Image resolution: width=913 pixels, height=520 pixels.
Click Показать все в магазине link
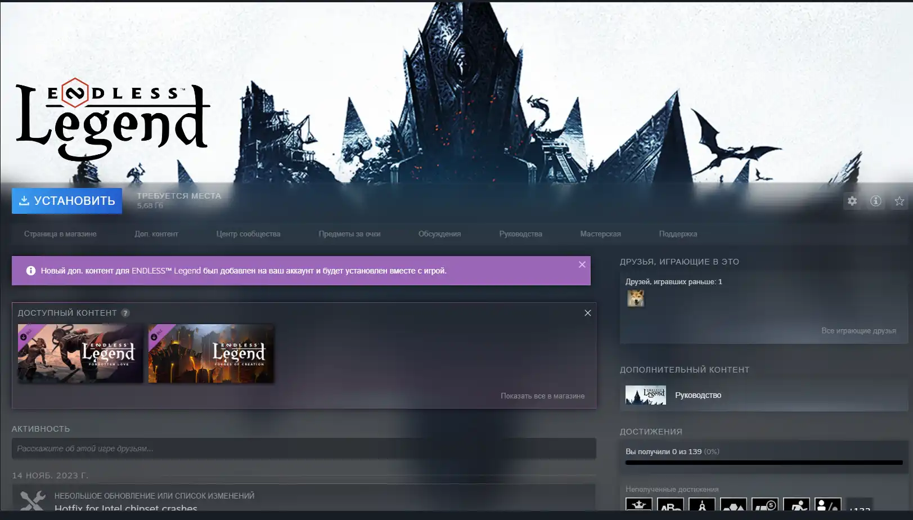click(x=543, y=396)
